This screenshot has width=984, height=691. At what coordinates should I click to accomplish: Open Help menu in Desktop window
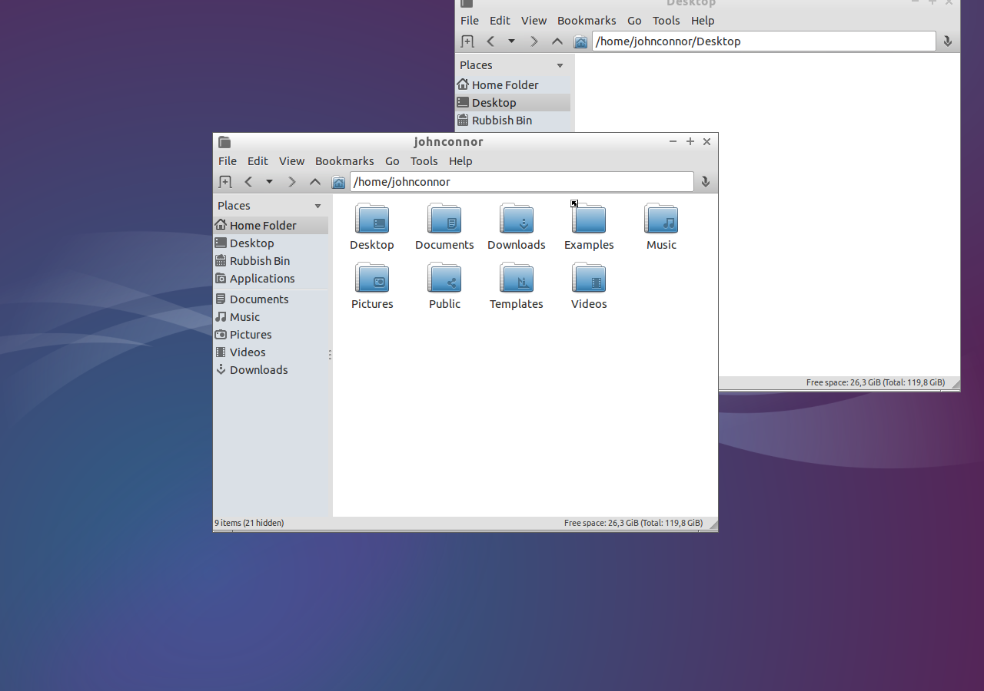tap(703, 21)
